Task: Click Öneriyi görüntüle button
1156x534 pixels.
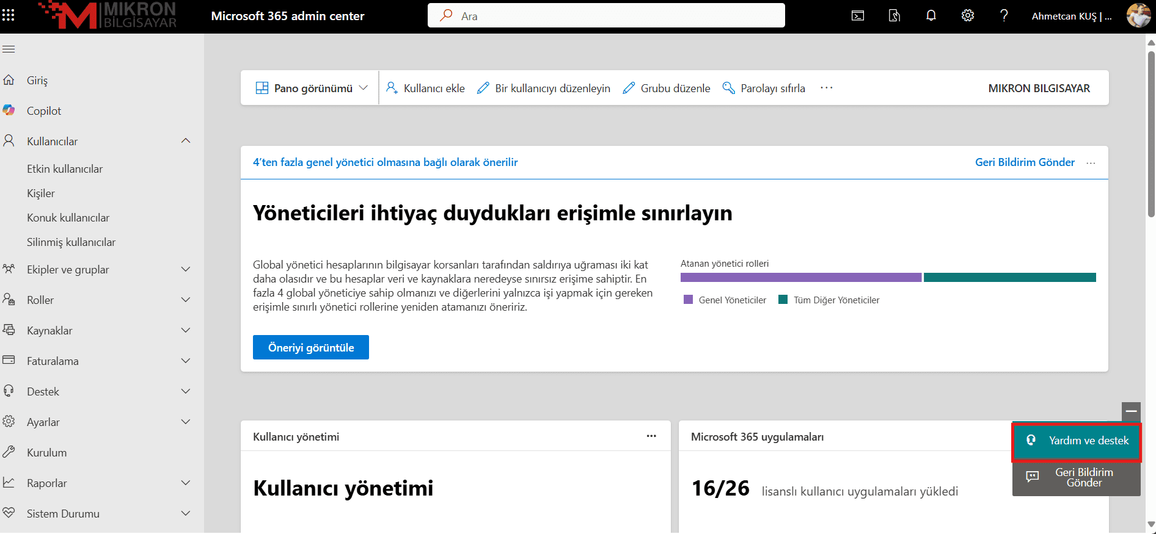Action: coord(311,347)
